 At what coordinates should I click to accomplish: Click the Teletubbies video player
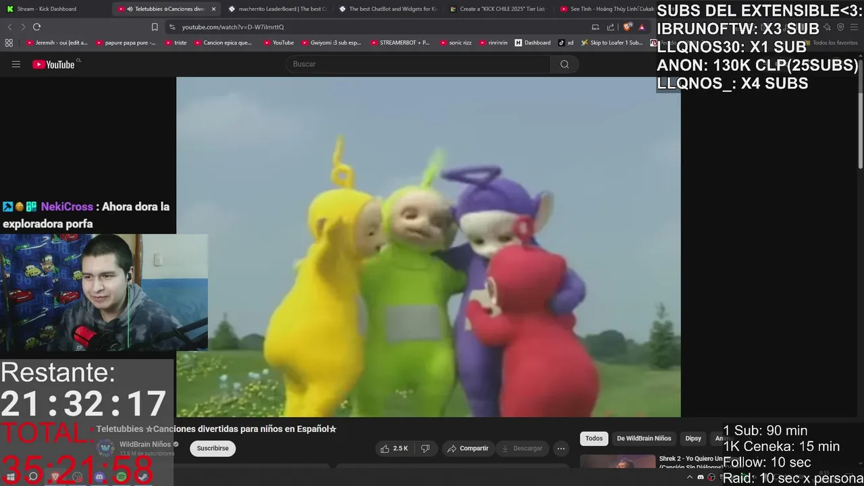pyautogui.click(x=428, y=247)
